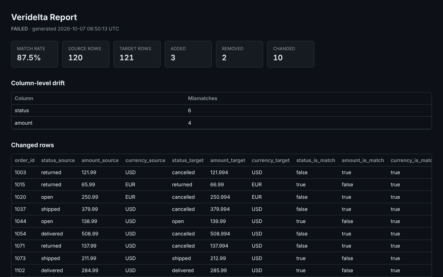
Task: Select order_id cell 1003
Action: coord(20,172)
